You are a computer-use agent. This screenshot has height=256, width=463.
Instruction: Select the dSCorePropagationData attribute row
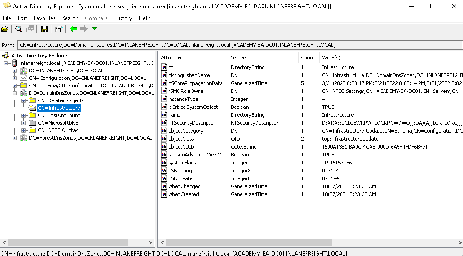tap(312, 83)
